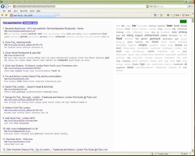This screenshot has height=156, width=195.
Task: Click the 100% zoom level control
Action: (x=184, y=154)
